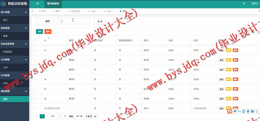Click the 确定 pagination confirm button
The image size is (260, 121).
pyautogui.click(x=71, y=116)
